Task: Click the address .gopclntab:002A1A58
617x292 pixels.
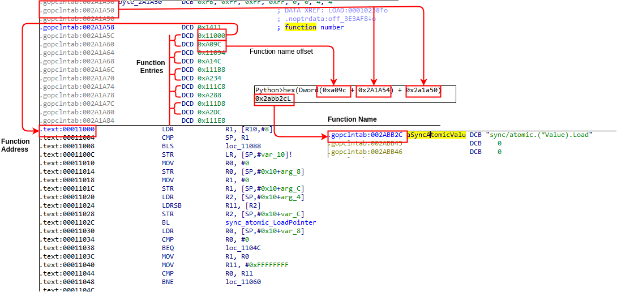Action: (x=77, y=28)
